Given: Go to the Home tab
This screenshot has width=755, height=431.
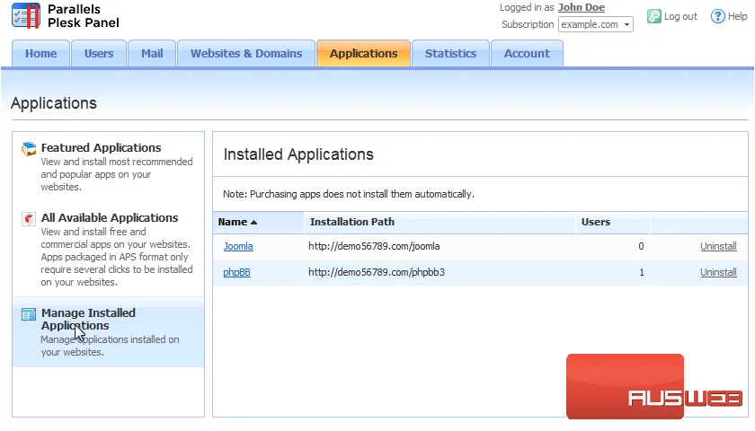Looking at the screenshot, I should click(41, 53).
